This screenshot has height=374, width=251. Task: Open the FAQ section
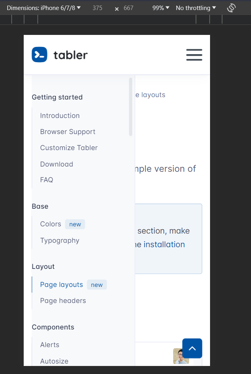tap(47, 180)
